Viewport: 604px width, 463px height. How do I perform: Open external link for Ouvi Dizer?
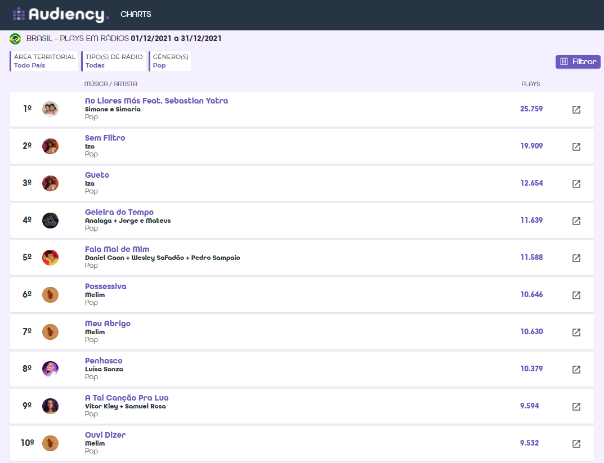pyautogui.click(x=576, y=444)
